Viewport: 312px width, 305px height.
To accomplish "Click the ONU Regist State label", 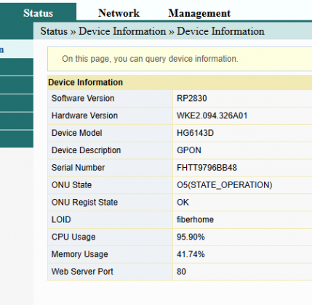I will pyautogui.click(x=84, y=202).
